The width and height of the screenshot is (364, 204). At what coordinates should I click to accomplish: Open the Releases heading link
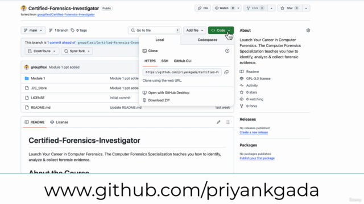(248, 120)
